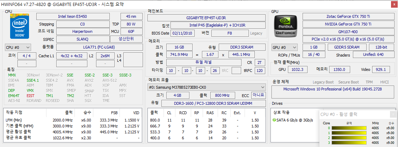Select the 듀얼 채널 memory mode field
Screen dimensions: 398x147
(204, 63)
